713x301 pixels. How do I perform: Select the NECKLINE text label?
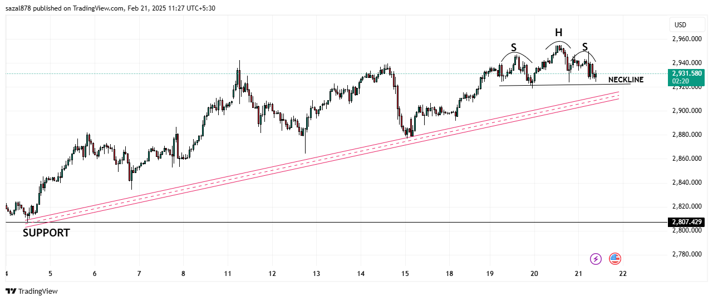tap(626, 80)
